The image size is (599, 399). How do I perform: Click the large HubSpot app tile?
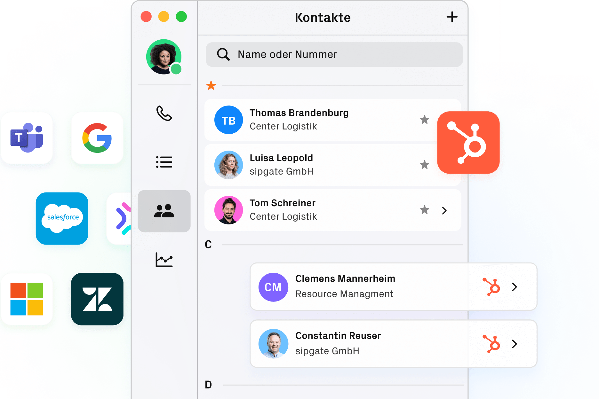tap(468, 143)
